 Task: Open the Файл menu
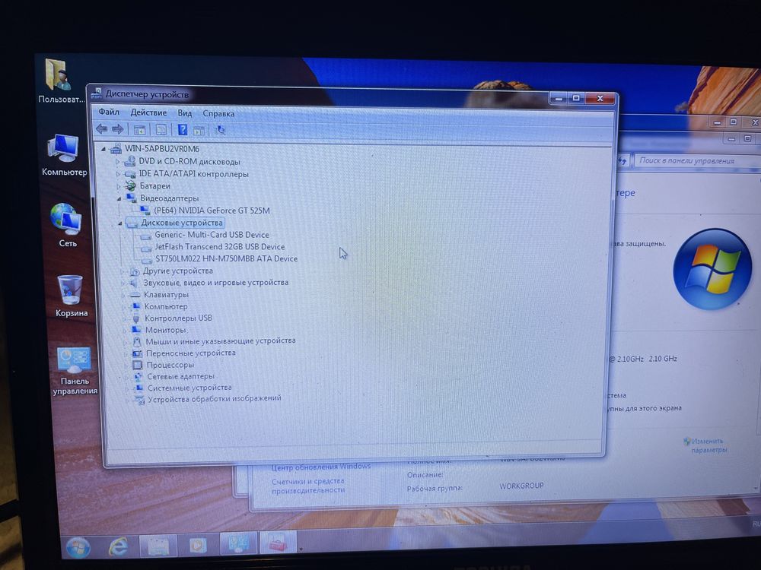pyautogui.click(x=109, y=112)
